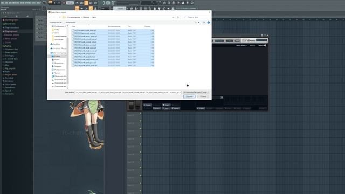
Task: Toggle checkbox of the pluck file
Action: coord(73,65)
